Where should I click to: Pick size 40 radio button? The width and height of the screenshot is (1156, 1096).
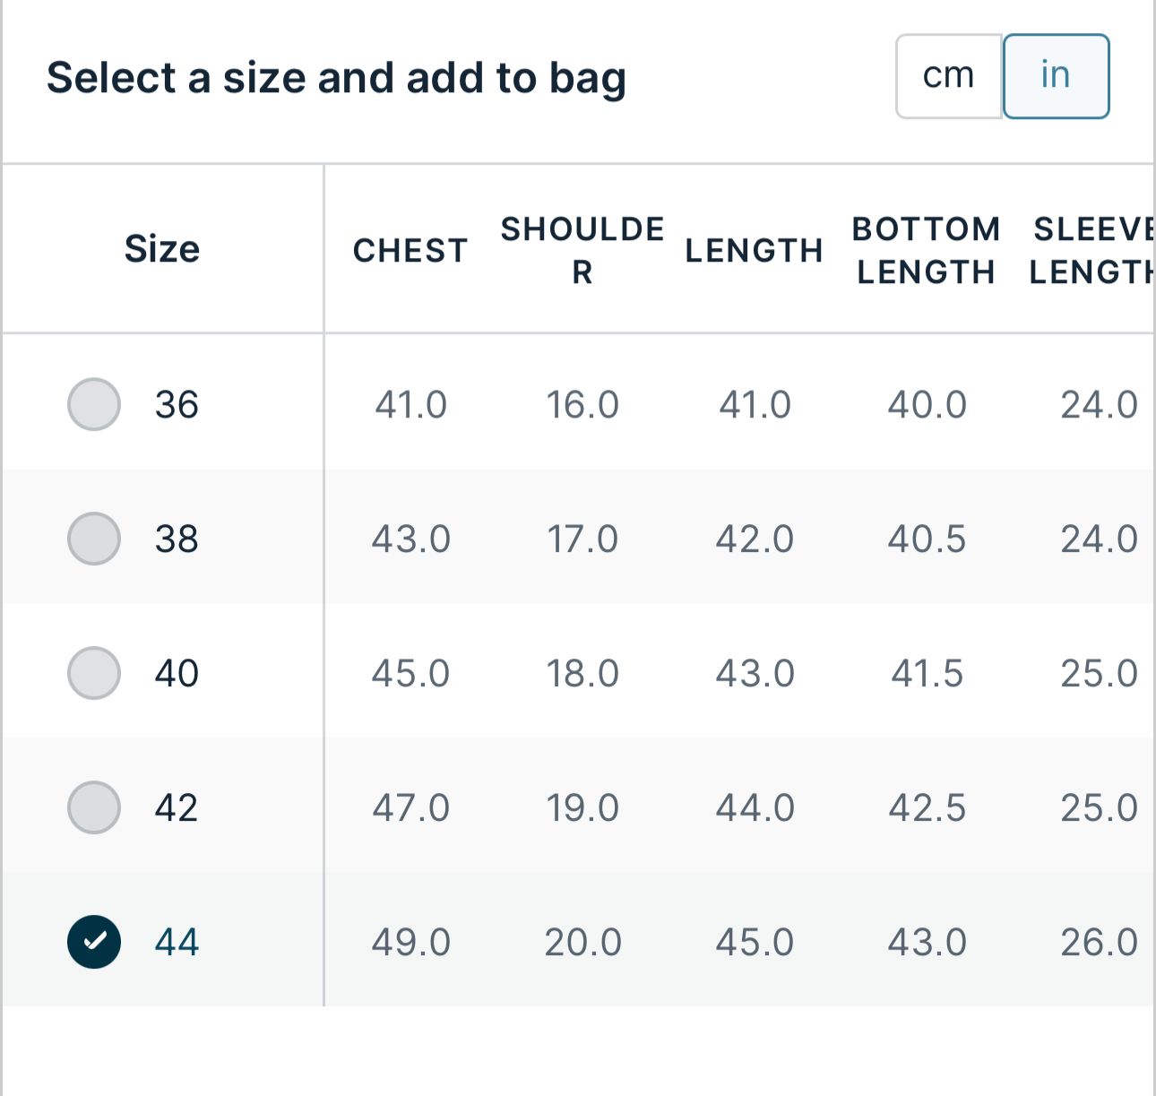[94, 673]
